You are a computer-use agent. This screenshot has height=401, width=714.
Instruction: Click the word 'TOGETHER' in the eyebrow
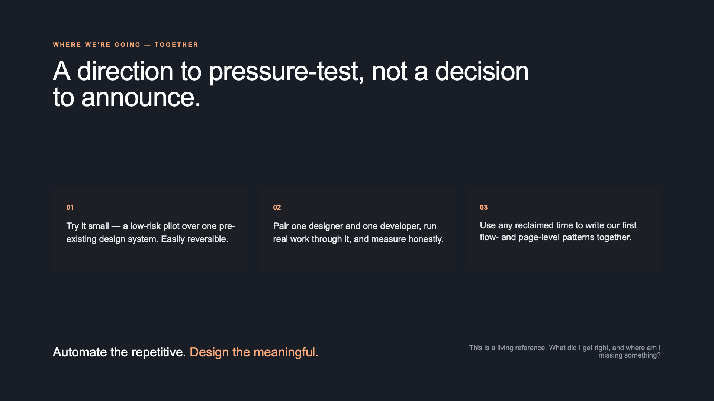coord(177,45)
